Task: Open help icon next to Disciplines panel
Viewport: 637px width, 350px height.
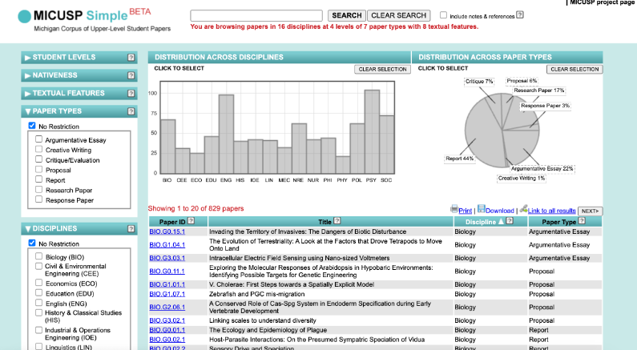Action: pos(131,228)
